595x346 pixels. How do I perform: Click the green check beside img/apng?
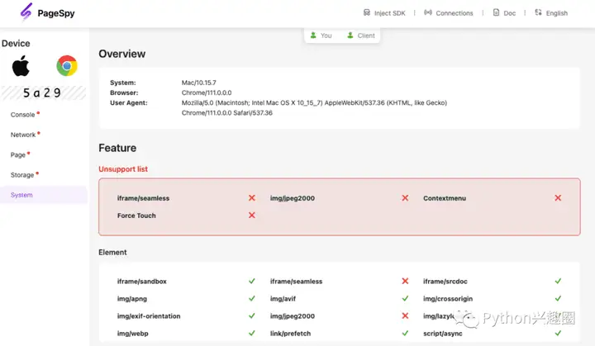click(251, 299)
